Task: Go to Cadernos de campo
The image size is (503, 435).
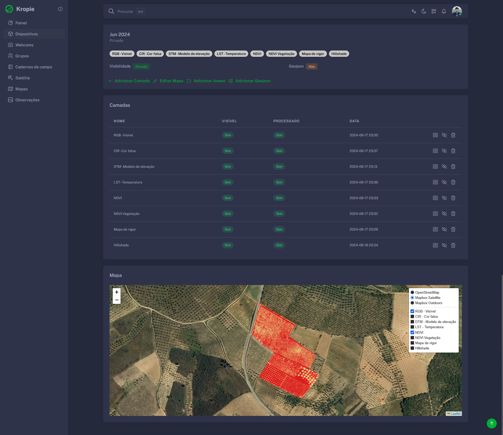Action: coord(34,67)
